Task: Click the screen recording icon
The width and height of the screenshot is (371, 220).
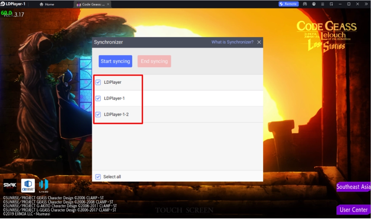Action: [x=314, y=4]
